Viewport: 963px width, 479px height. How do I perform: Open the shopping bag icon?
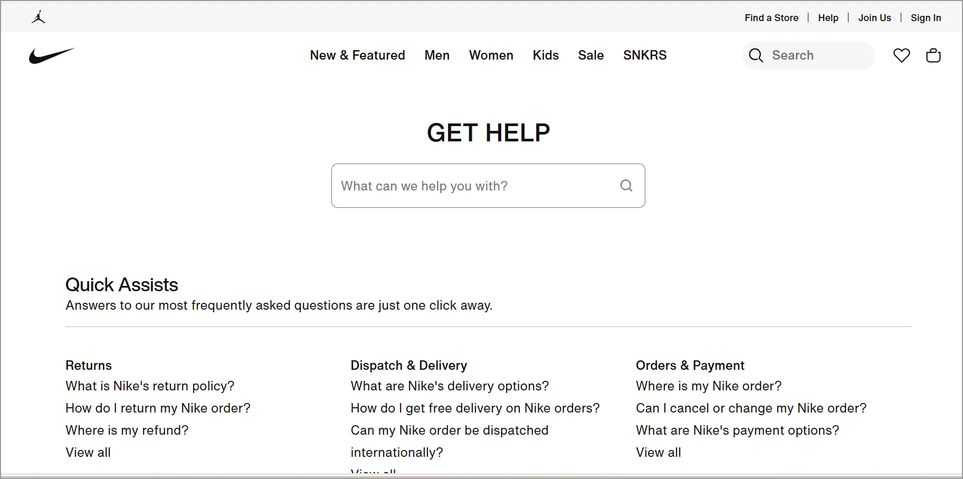pos(933,55)
